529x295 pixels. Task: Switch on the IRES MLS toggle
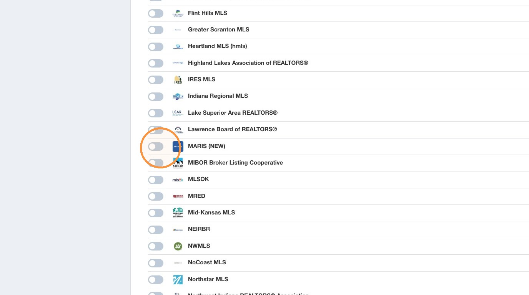[x=156, y=80]
